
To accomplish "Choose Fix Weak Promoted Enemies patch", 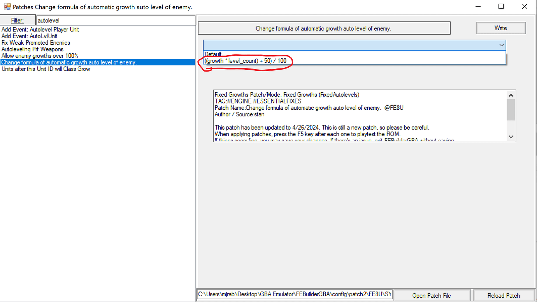I will 36,43.
